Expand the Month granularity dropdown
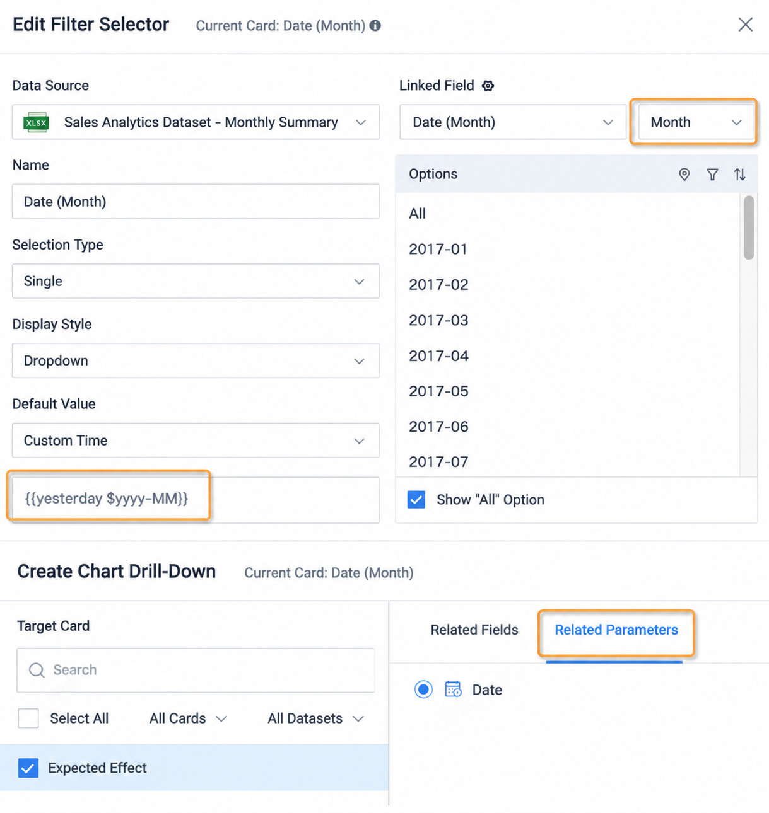The height and width of the screenshot is (813, 769). pos(695,122)
